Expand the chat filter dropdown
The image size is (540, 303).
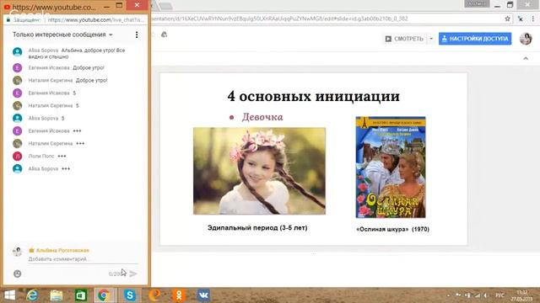click(x=62, y=35)
